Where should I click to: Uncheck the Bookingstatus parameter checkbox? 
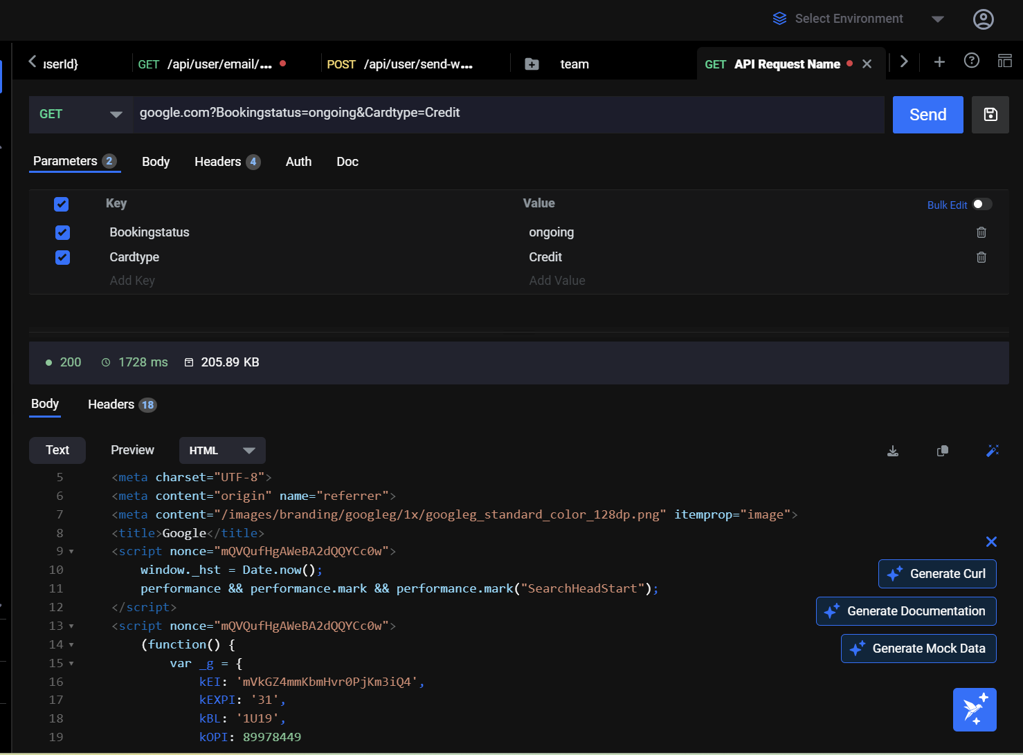[x=62, y=232]
